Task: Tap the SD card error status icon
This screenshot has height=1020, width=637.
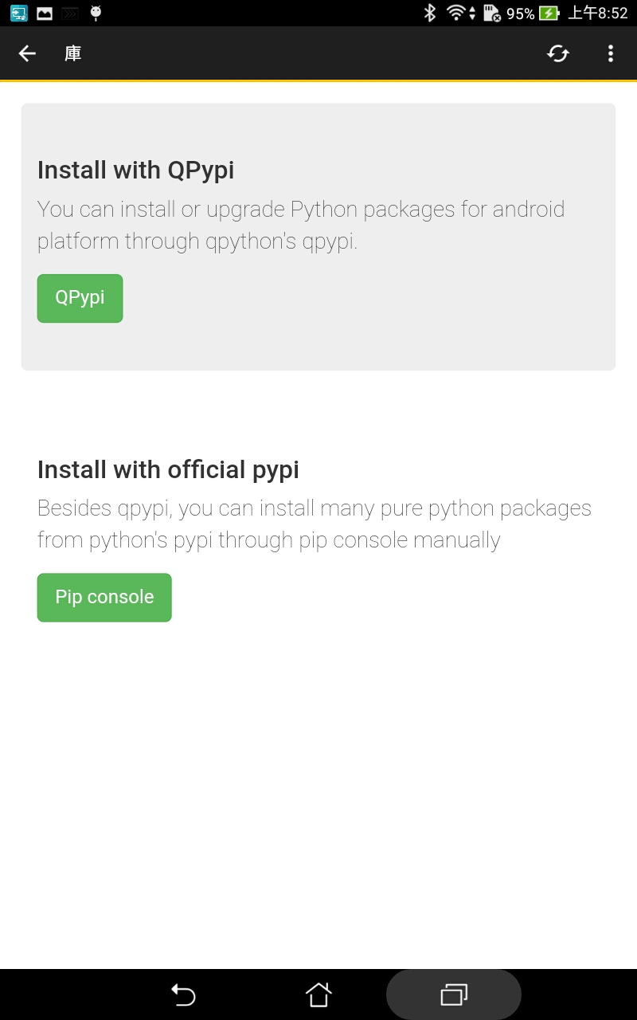Action: coord(492,13)
